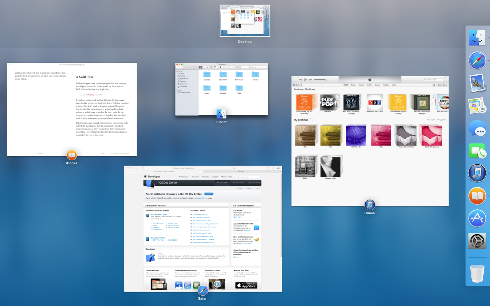Launch Safari from the Dock
Image resolution: width=490 pixels, height=306 pixels.
tap(477, 60)
